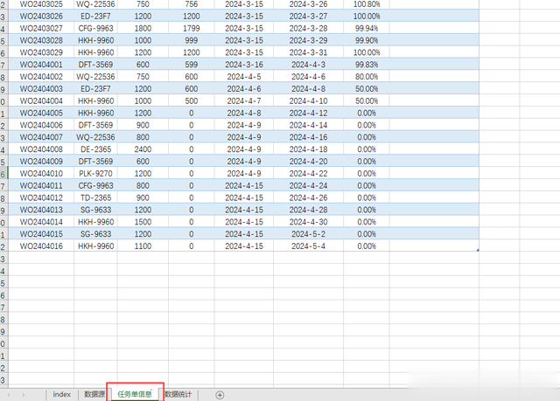Select cell WO2404011
560x401 pixels.
coord(41,186)
